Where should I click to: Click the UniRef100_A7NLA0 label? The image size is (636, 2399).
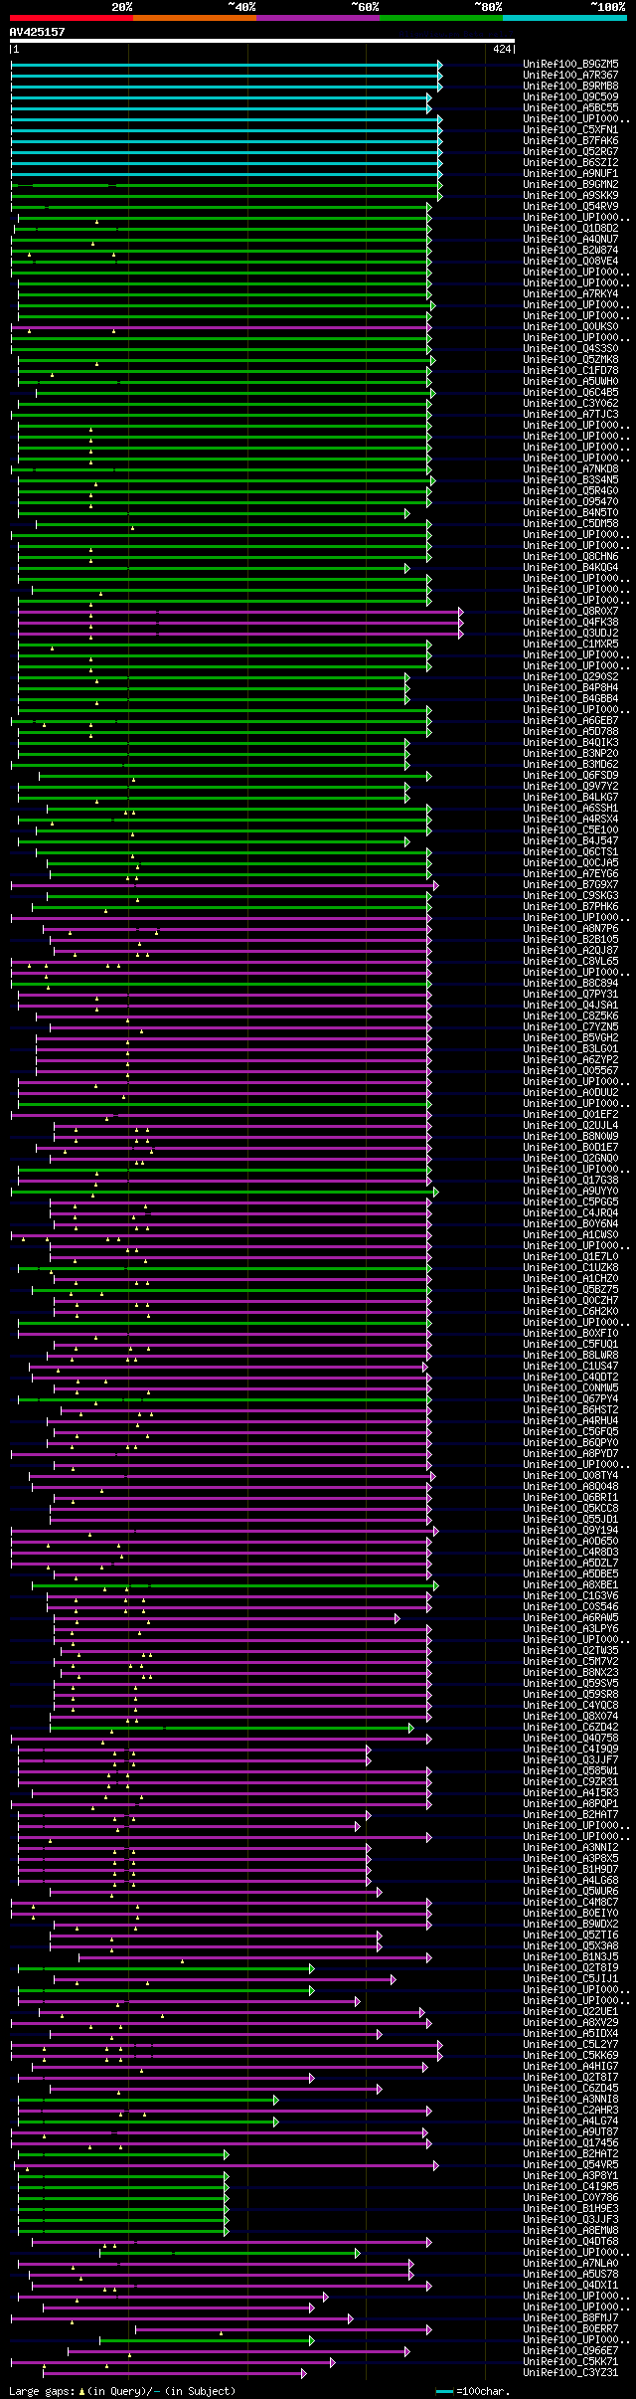pyautogui.click(x=570, y=2264)
